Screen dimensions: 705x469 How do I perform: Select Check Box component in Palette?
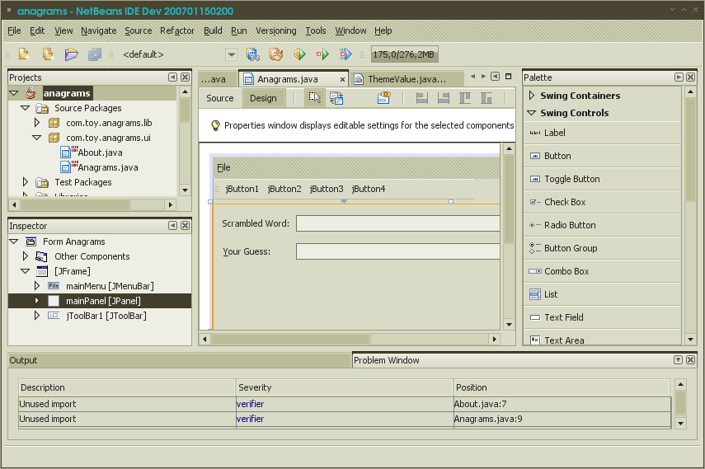click(602, 202)
